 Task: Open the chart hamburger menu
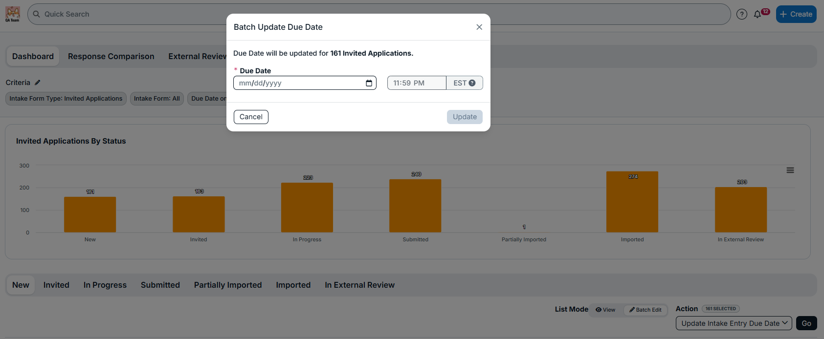(x=790, y=170)
